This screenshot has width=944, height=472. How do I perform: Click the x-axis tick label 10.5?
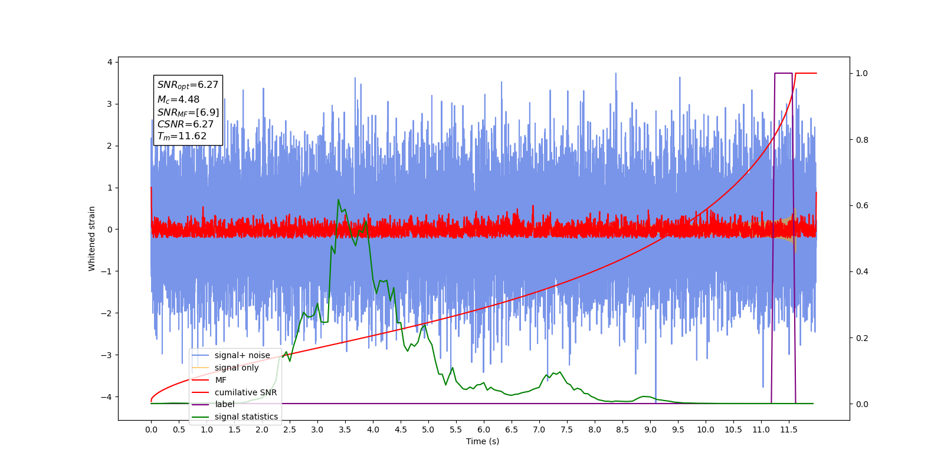pos(733,430)
